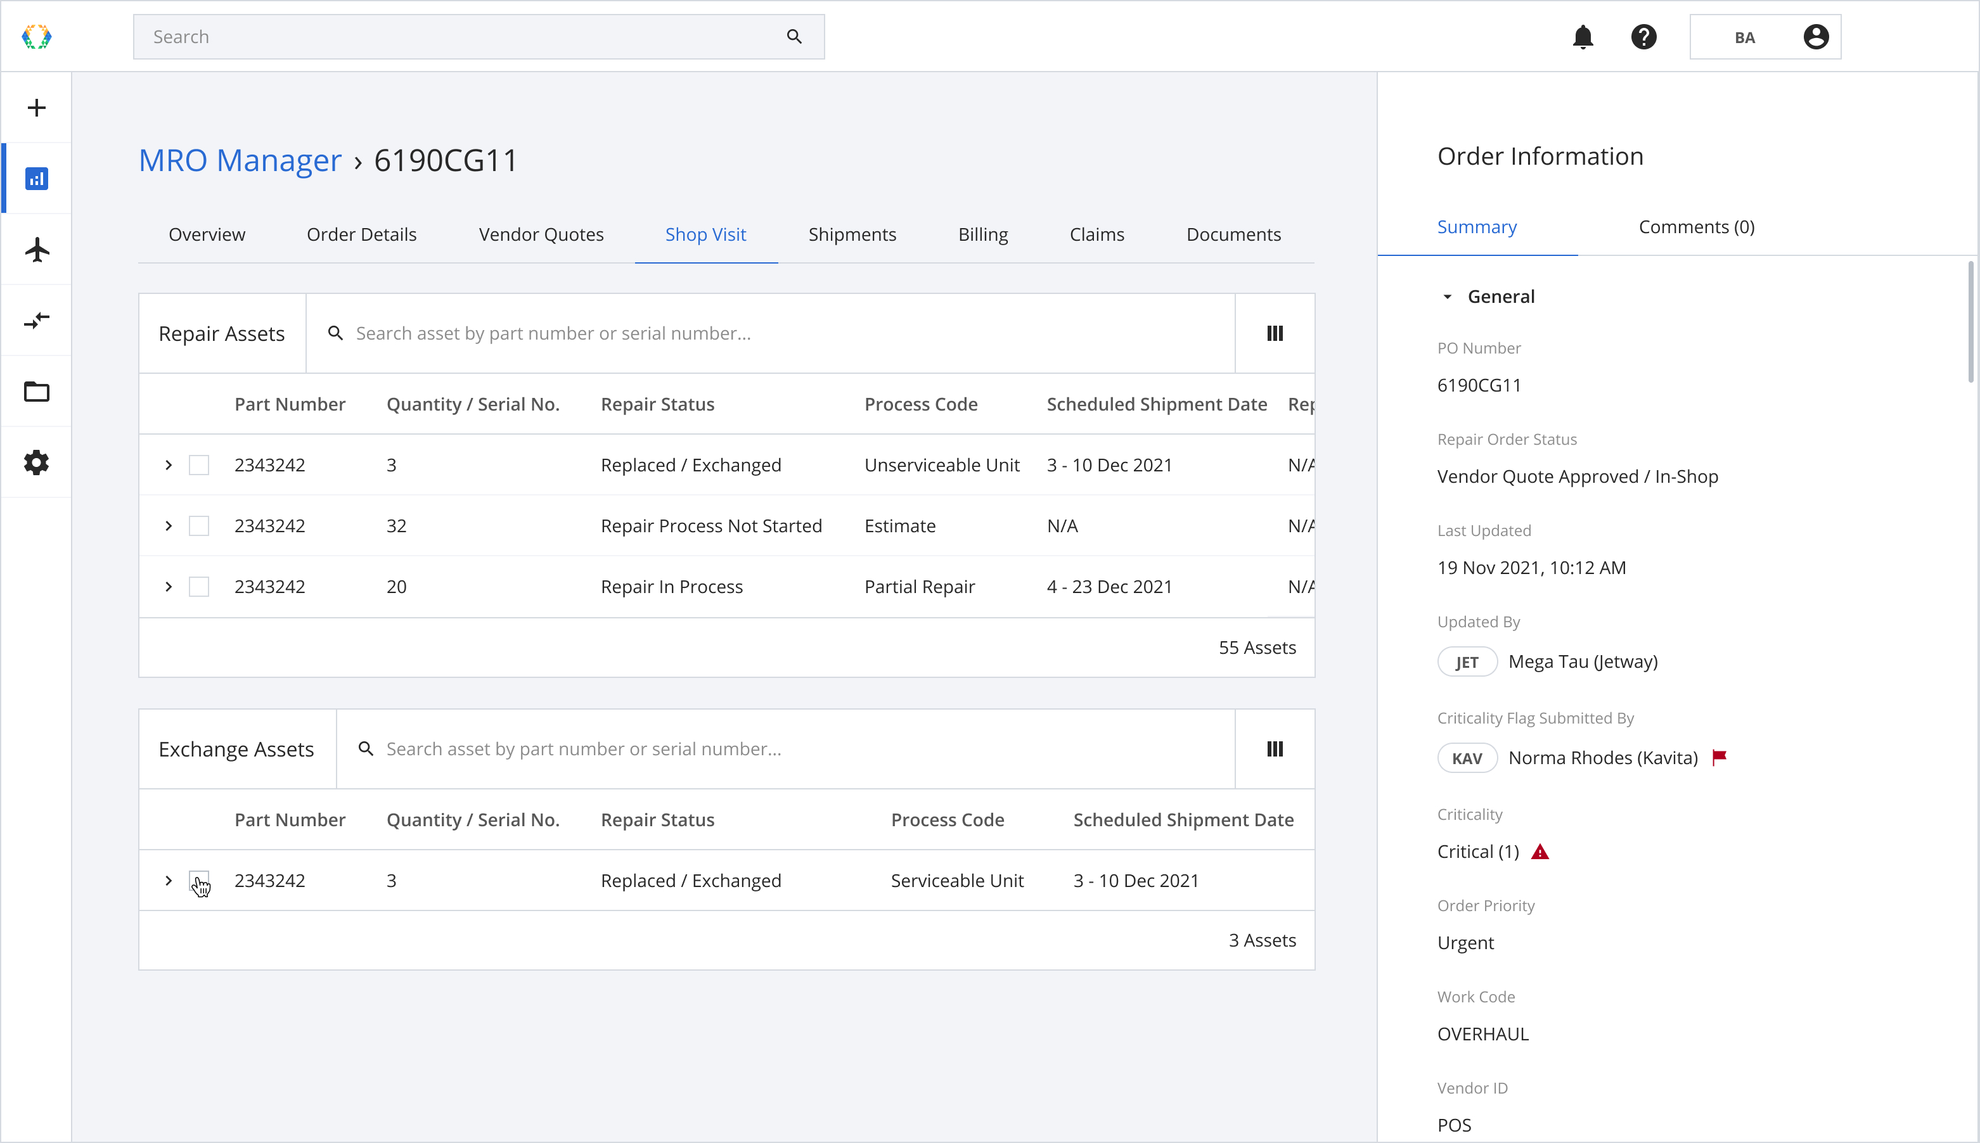Click the Order Information panel scrollbar

[x=1970, y=322]
